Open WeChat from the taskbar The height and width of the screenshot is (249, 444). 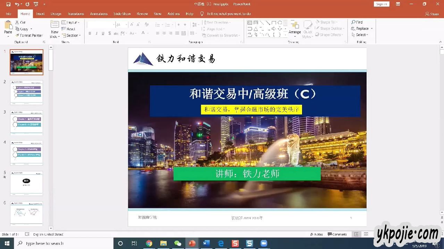(177, 243)
